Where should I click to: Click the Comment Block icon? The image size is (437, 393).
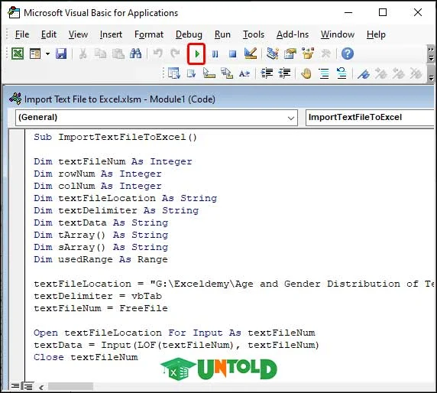(x=324, y=73)
